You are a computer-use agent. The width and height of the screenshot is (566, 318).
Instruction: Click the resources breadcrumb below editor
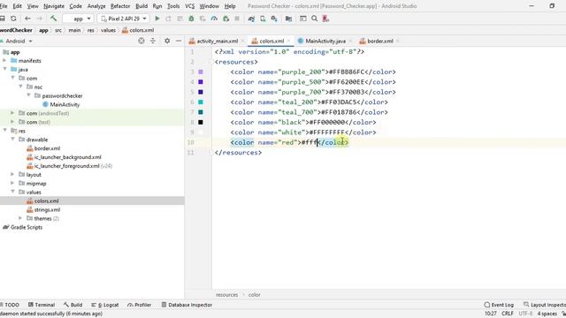click(x=226, y=295)
